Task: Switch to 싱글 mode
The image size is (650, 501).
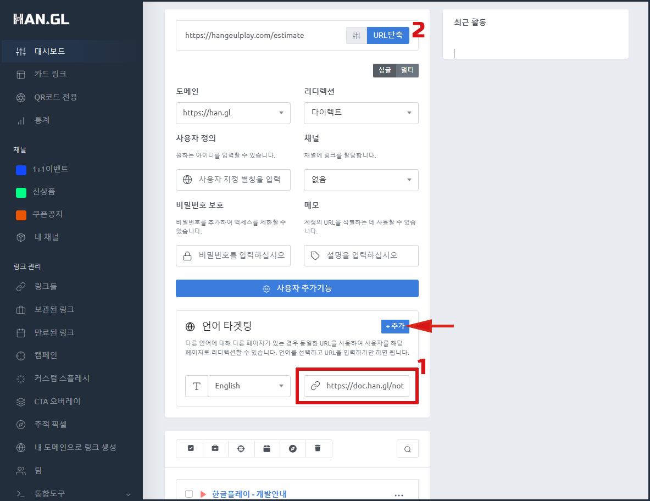Action: [385, 70]
